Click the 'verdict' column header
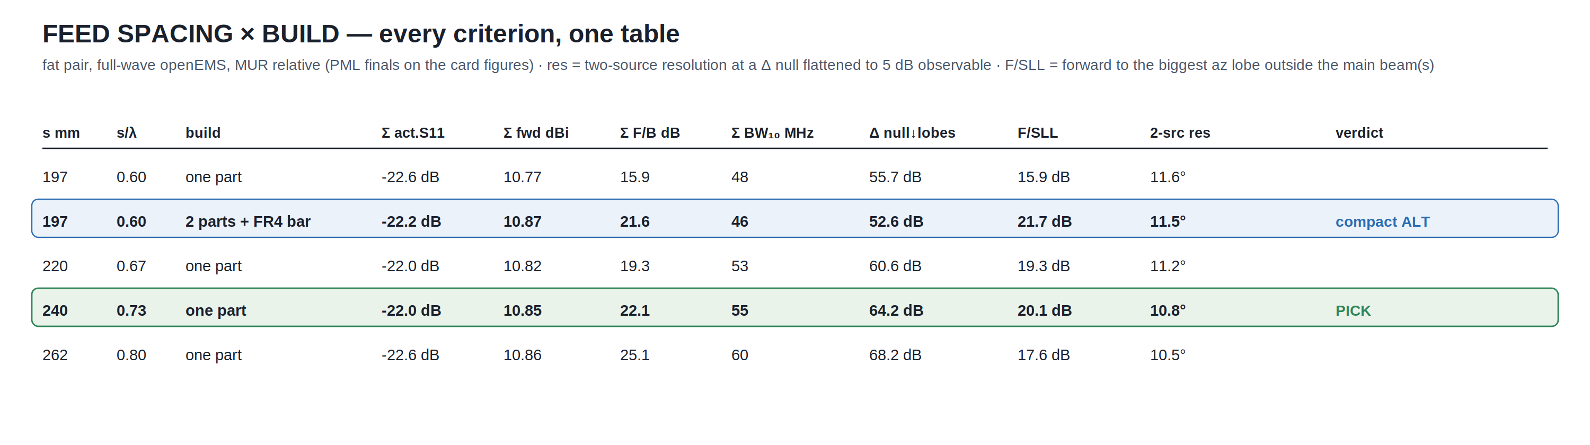The width and height of the screenshot is (1590, 445). tap(1358, 132)
